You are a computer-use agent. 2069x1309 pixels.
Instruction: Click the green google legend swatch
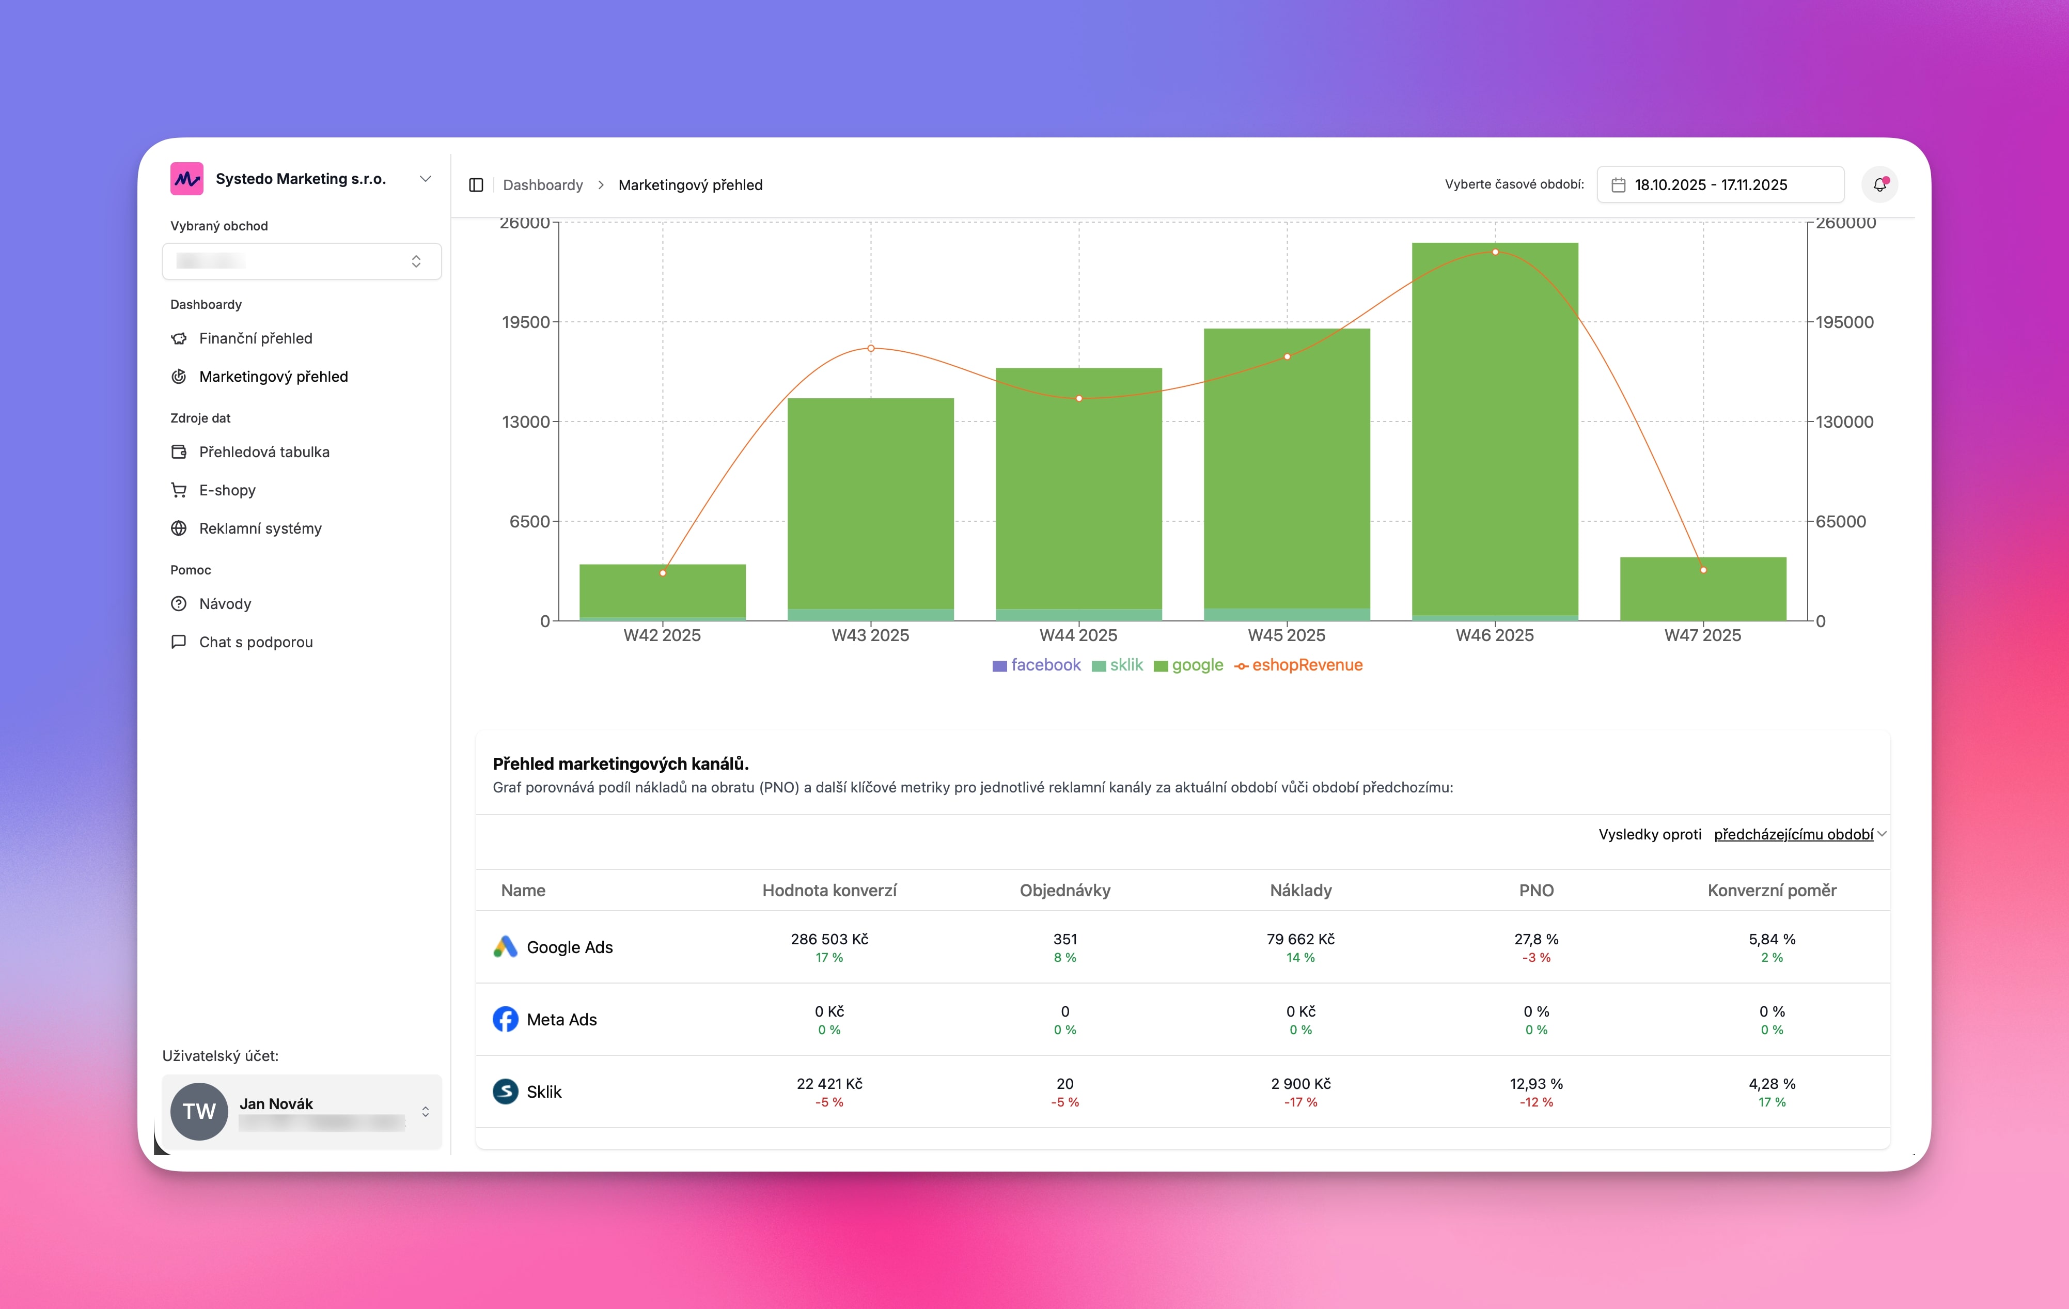pos(1161,666)
